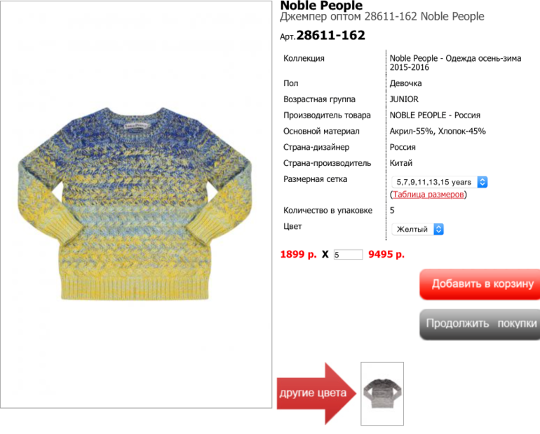Viewport: 540px width, 434px height.
Task: Click the blue arrows on size selector
Action: [x=482, y=182]
